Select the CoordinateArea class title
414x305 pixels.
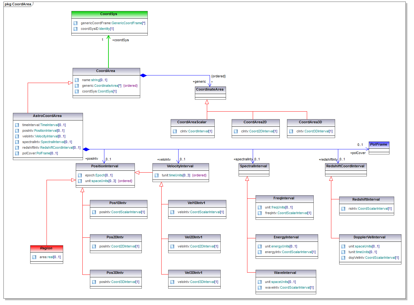click(x=210, y=90)
